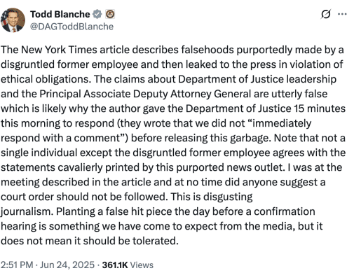Click the words 'The New York Times' in post

[49, 50]
